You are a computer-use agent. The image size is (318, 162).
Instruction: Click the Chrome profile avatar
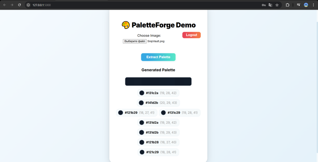[306, 5]
